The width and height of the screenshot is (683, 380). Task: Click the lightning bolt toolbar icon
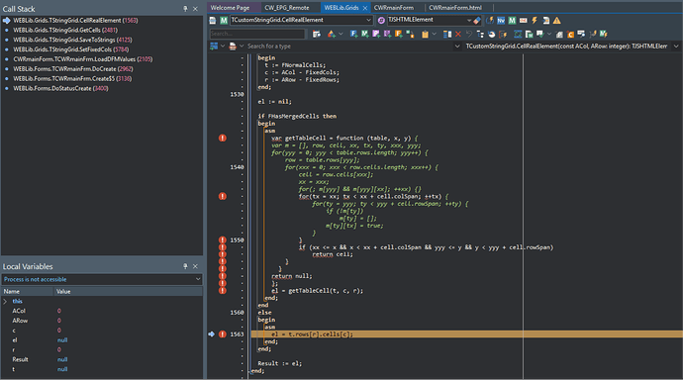[x=535, y=21]
